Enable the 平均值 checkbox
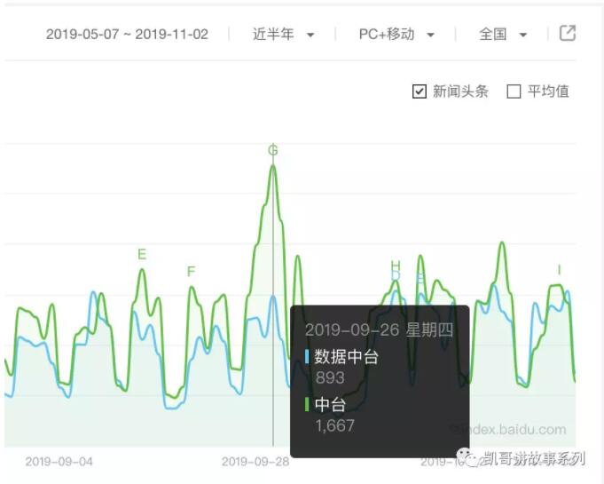The image size is (604, 484). click(x=514, y=91)
